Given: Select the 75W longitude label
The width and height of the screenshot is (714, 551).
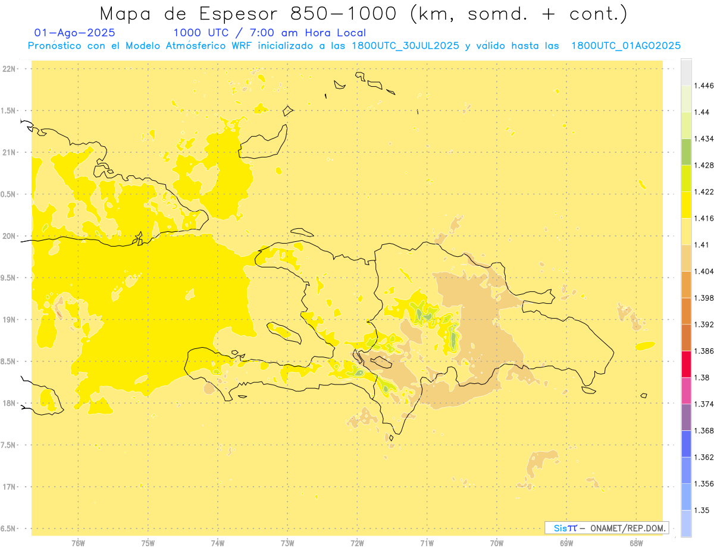Looking at the screenshot, I should coord(148,543).
